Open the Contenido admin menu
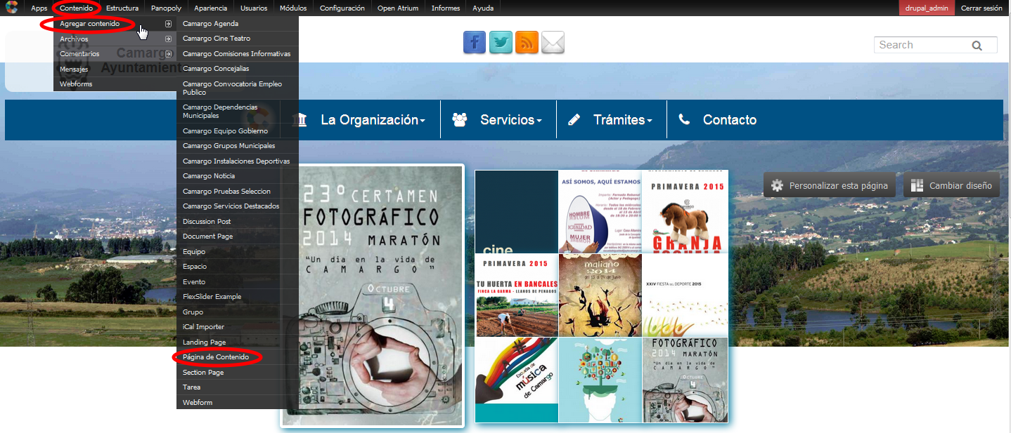This screenshot has width=1011, height=433. click(77, 8)
